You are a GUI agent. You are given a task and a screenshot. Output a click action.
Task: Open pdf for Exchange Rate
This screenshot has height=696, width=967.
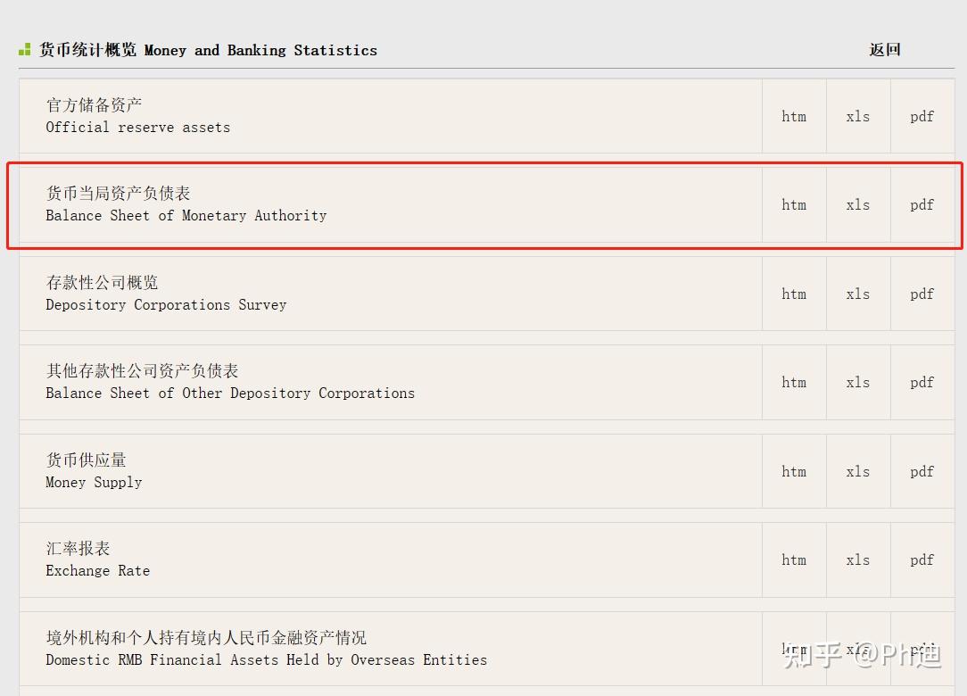tap(922, 559)
